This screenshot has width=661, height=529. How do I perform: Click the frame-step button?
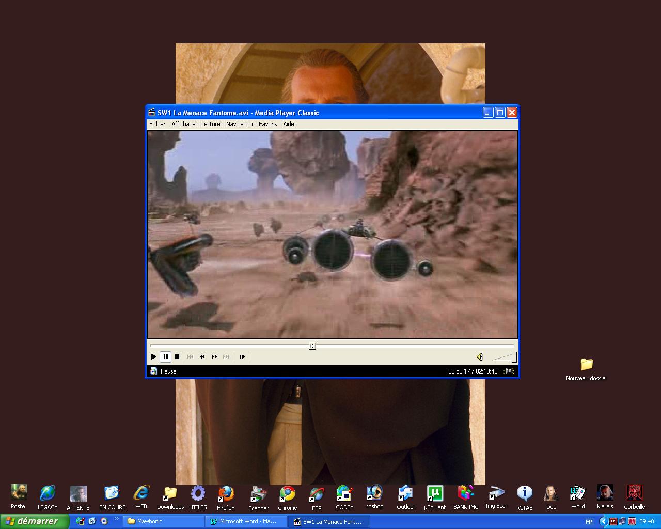[242, 356]
